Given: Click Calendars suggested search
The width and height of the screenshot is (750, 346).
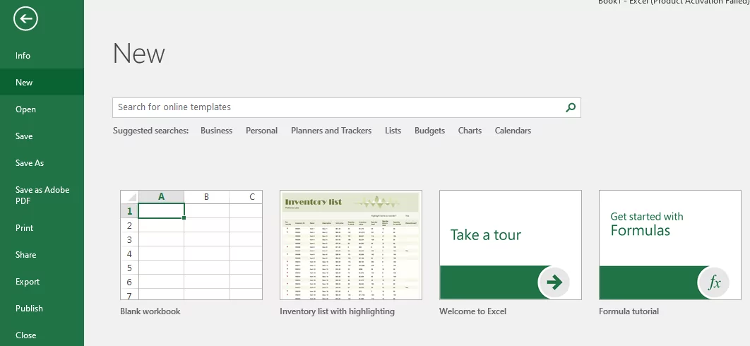Looking at the screenshot, I should click(513, 131).
